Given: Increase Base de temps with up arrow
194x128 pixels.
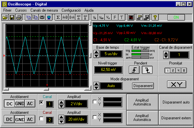Looking at the screenshot, I should point(96,52).
